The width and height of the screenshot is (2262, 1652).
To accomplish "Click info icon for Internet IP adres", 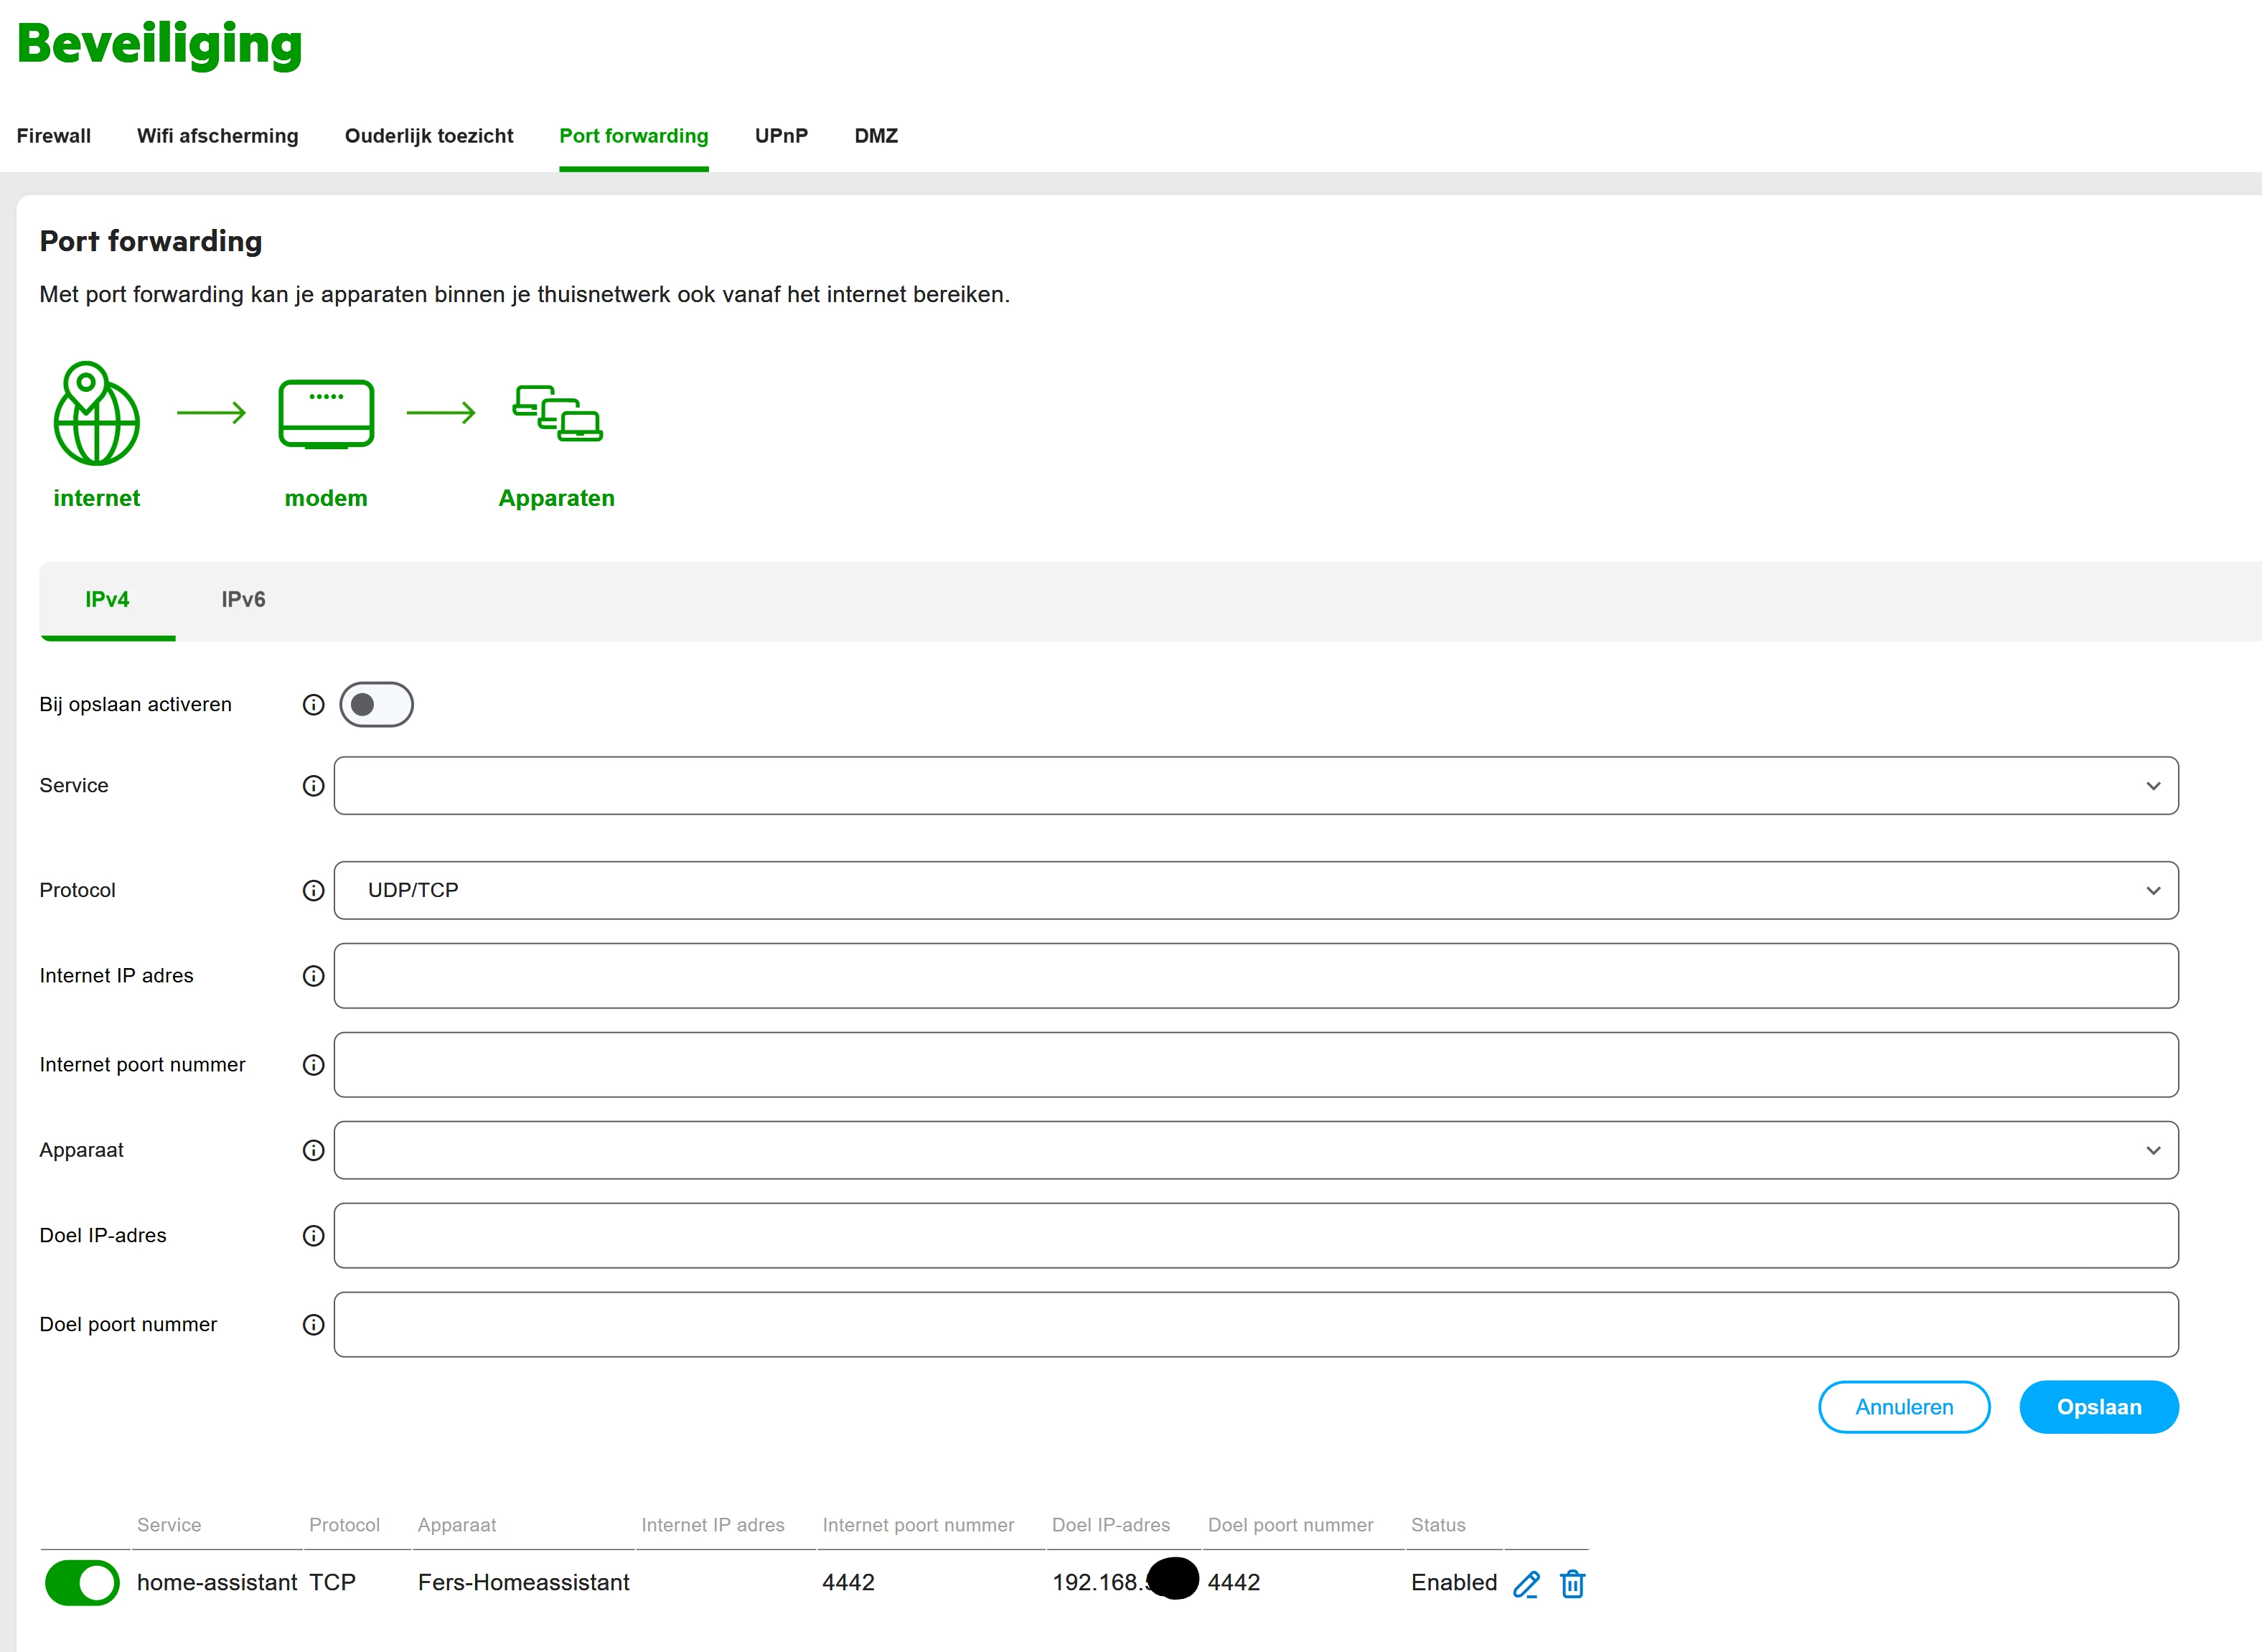I will click(x=313, y=976).
